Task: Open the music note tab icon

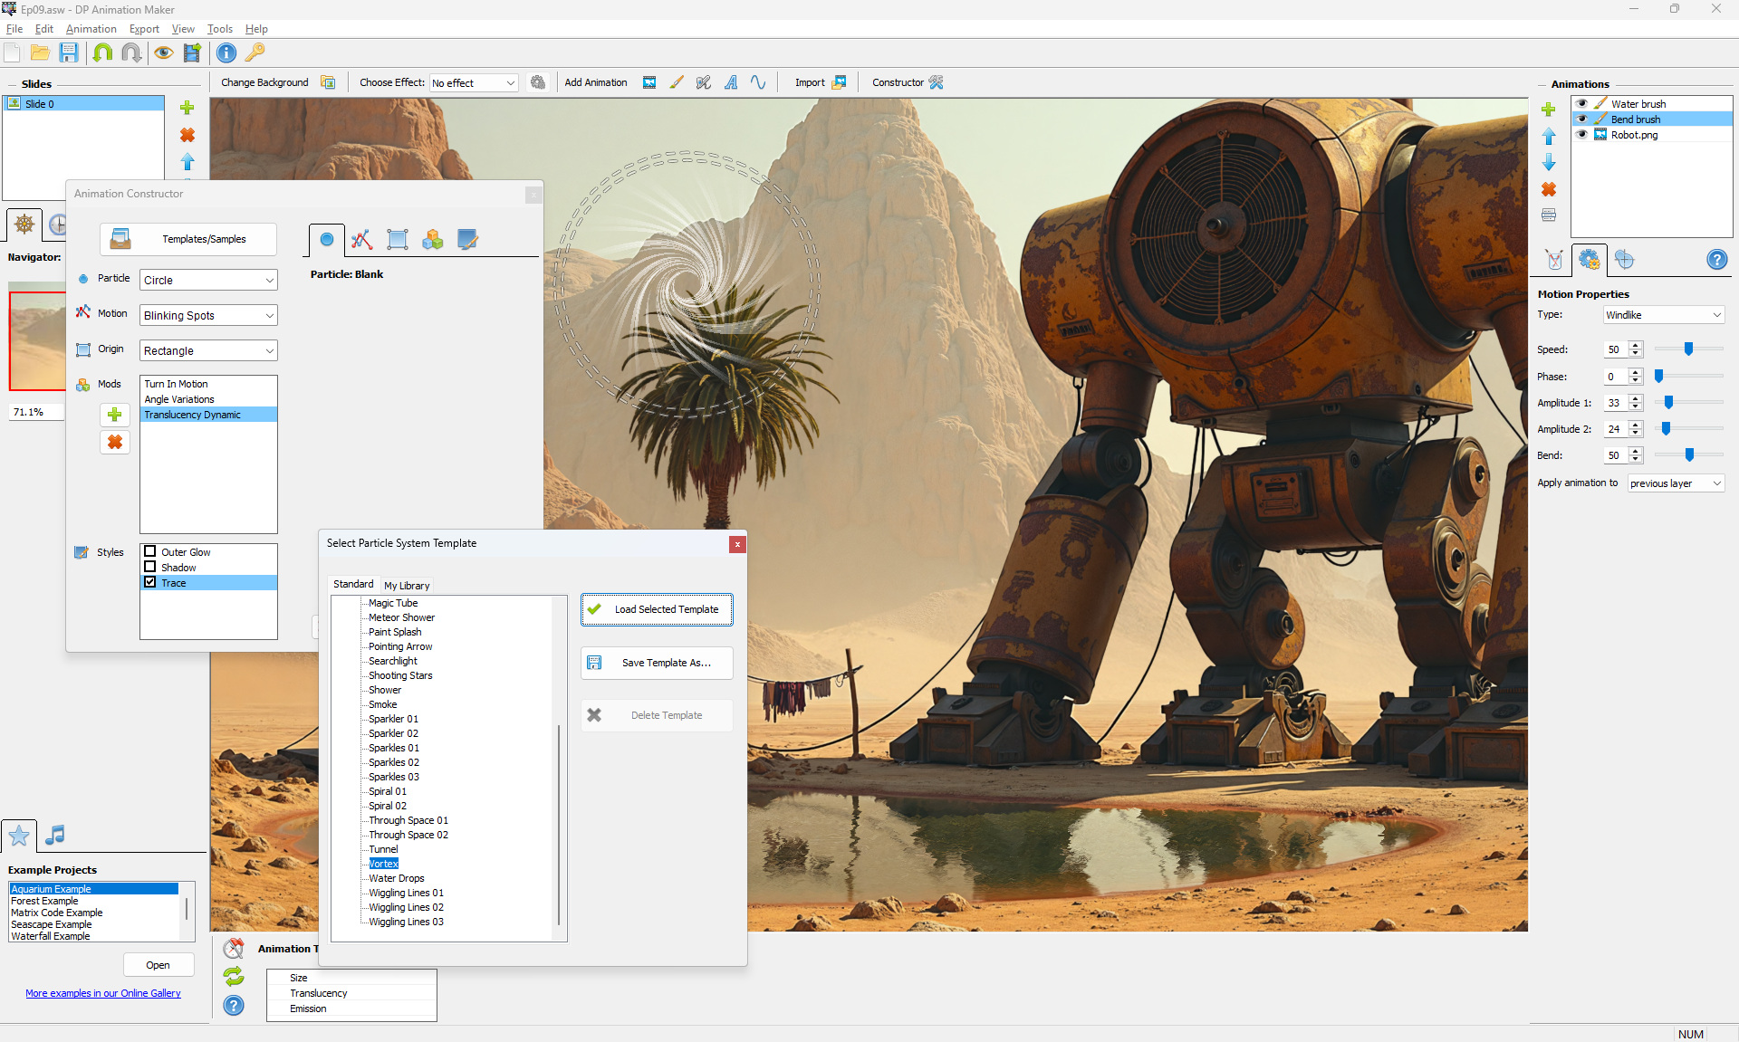Action: pos(55,835)
